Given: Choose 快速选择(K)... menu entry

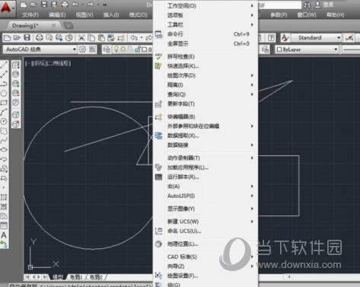Looking at the screenshot, I should 205,66.
